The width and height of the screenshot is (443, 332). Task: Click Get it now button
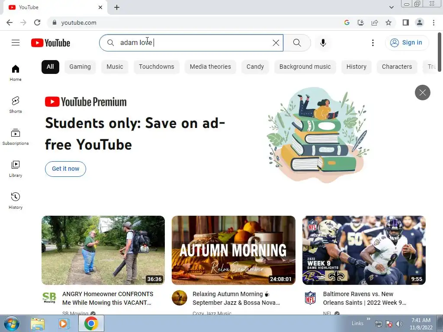(x=66, y=169)
